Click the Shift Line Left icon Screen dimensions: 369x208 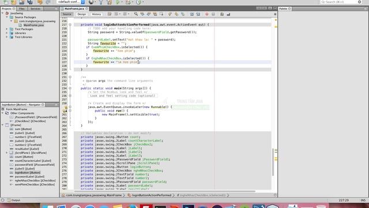[192, 14]
